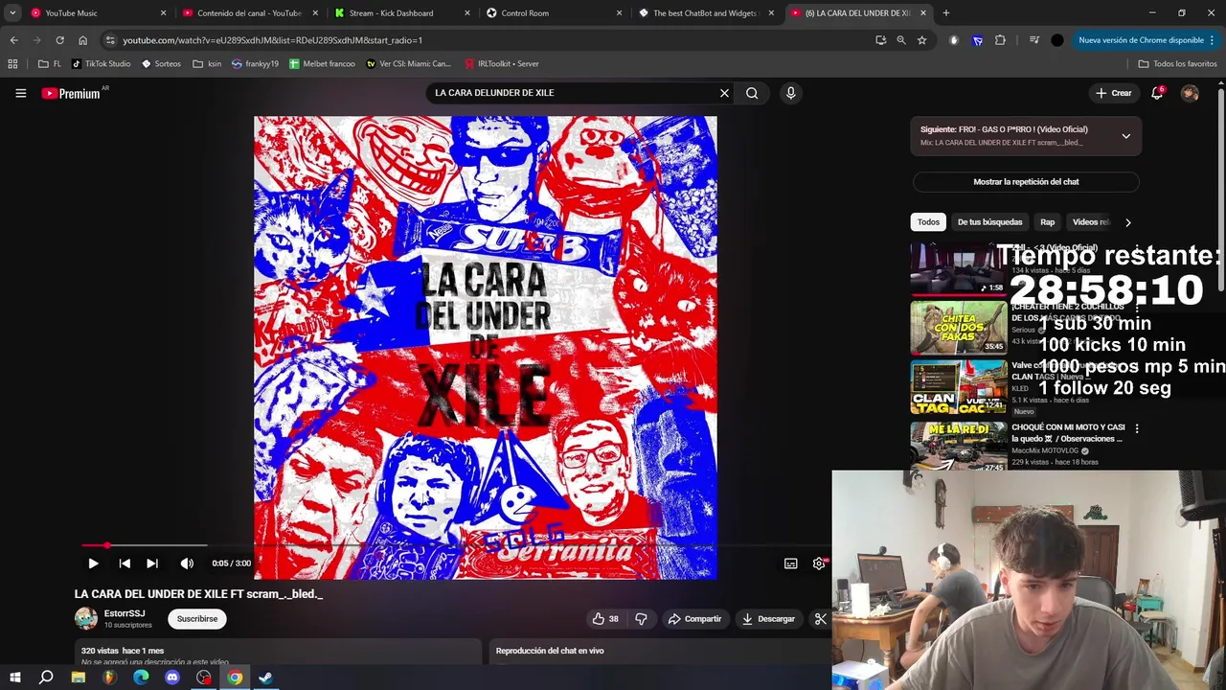The height and width of the screenshot is (690, 1226).
Task: Open the ksin bookmarks folder
Action: (207, 64)
